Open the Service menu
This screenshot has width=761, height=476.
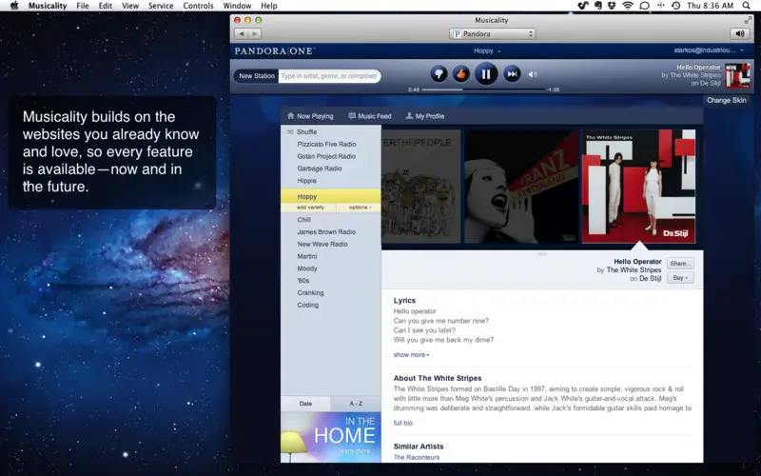click(161, 6)
